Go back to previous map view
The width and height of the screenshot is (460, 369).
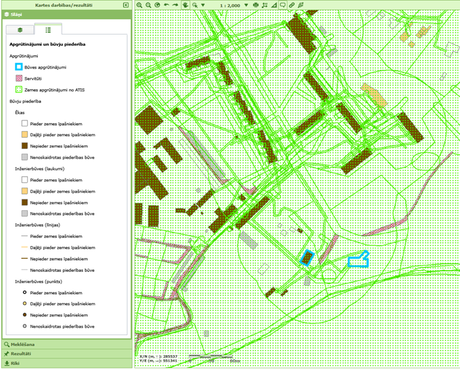166,5
